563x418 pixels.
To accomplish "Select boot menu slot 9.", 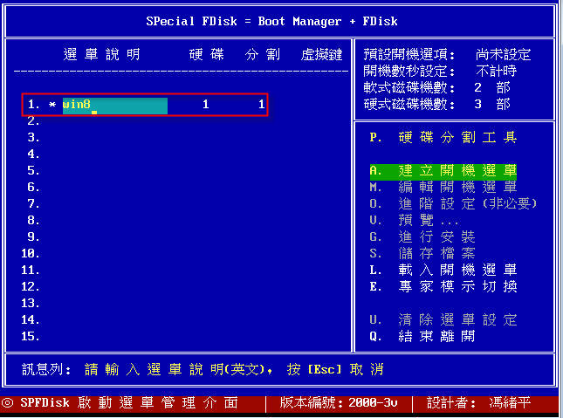I will (x=33, y=236).
